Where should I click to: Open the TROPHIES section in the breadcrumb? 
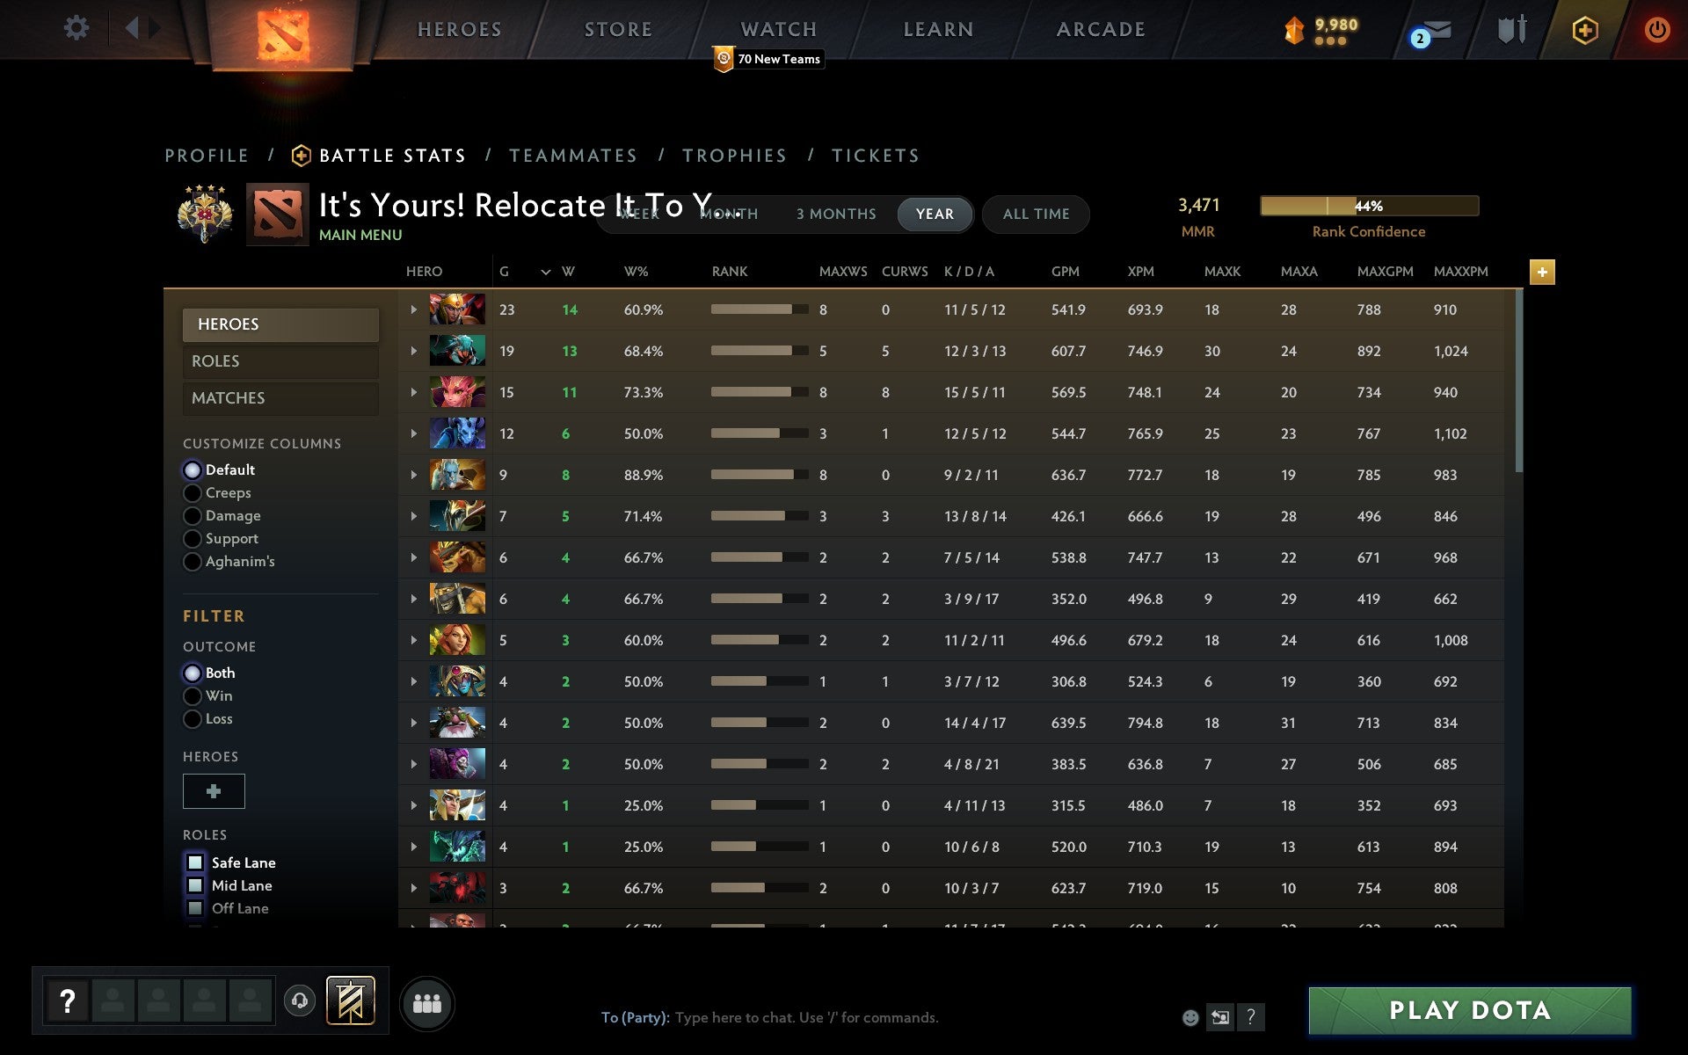click(734, 155)
